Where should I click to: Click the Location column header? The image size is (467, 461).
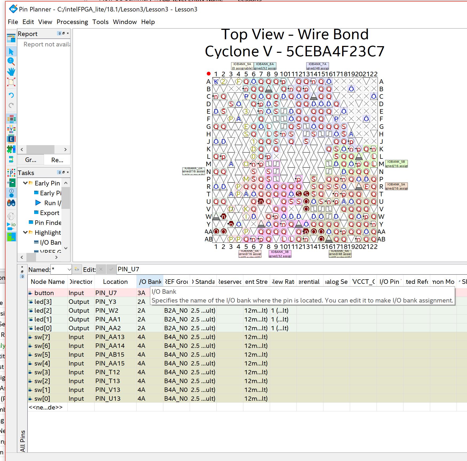coord(115,282)
